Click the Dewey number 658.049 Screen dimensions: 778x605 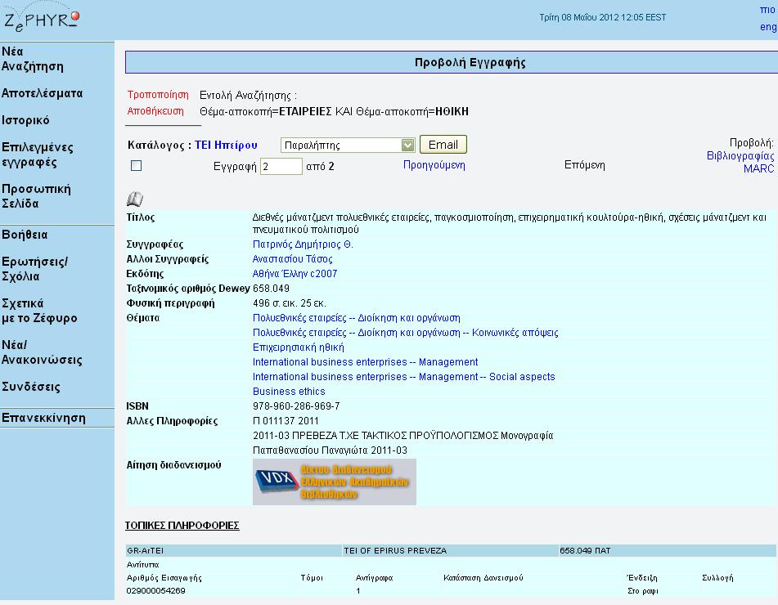tap(271, 288)
